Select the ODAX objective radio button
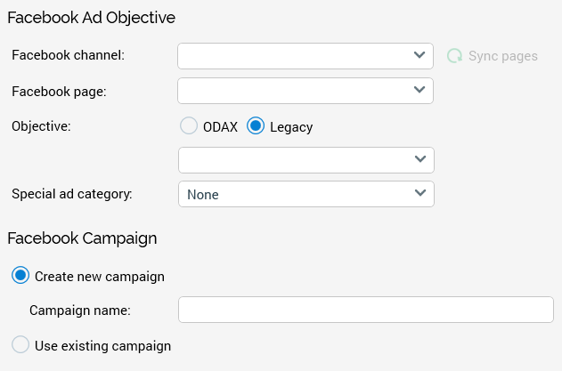562x371 pixels. (x=188, y=126)
